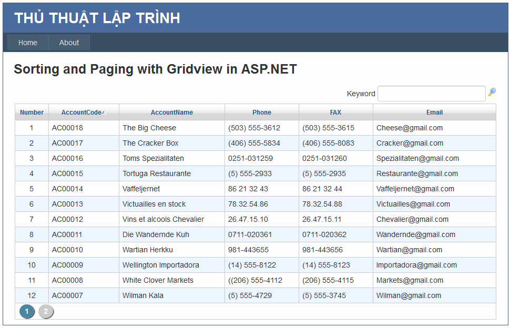Click fax number (503) 555-3615

(328, 128)
